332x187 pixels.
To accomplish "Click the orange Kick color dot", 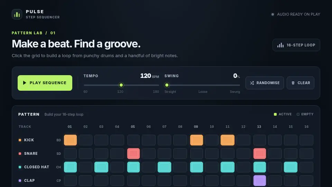I will pos(20,140).
